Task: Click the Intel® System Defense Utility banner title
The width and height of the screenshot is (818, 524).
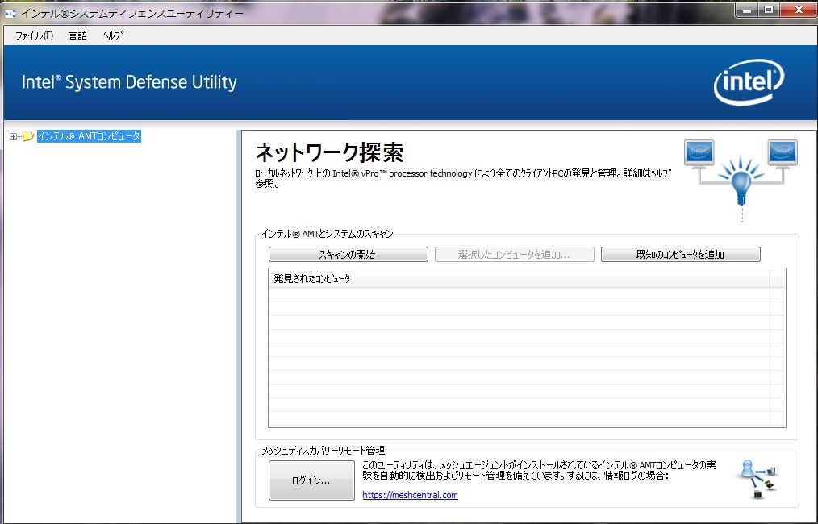Action: pos(129,82)
